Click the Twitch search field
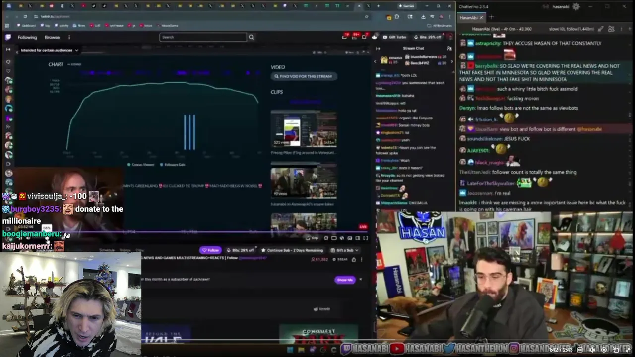Image resolution: width=635 pixels, height=357 pixels. pyautogui.click(x=203, y=37)
